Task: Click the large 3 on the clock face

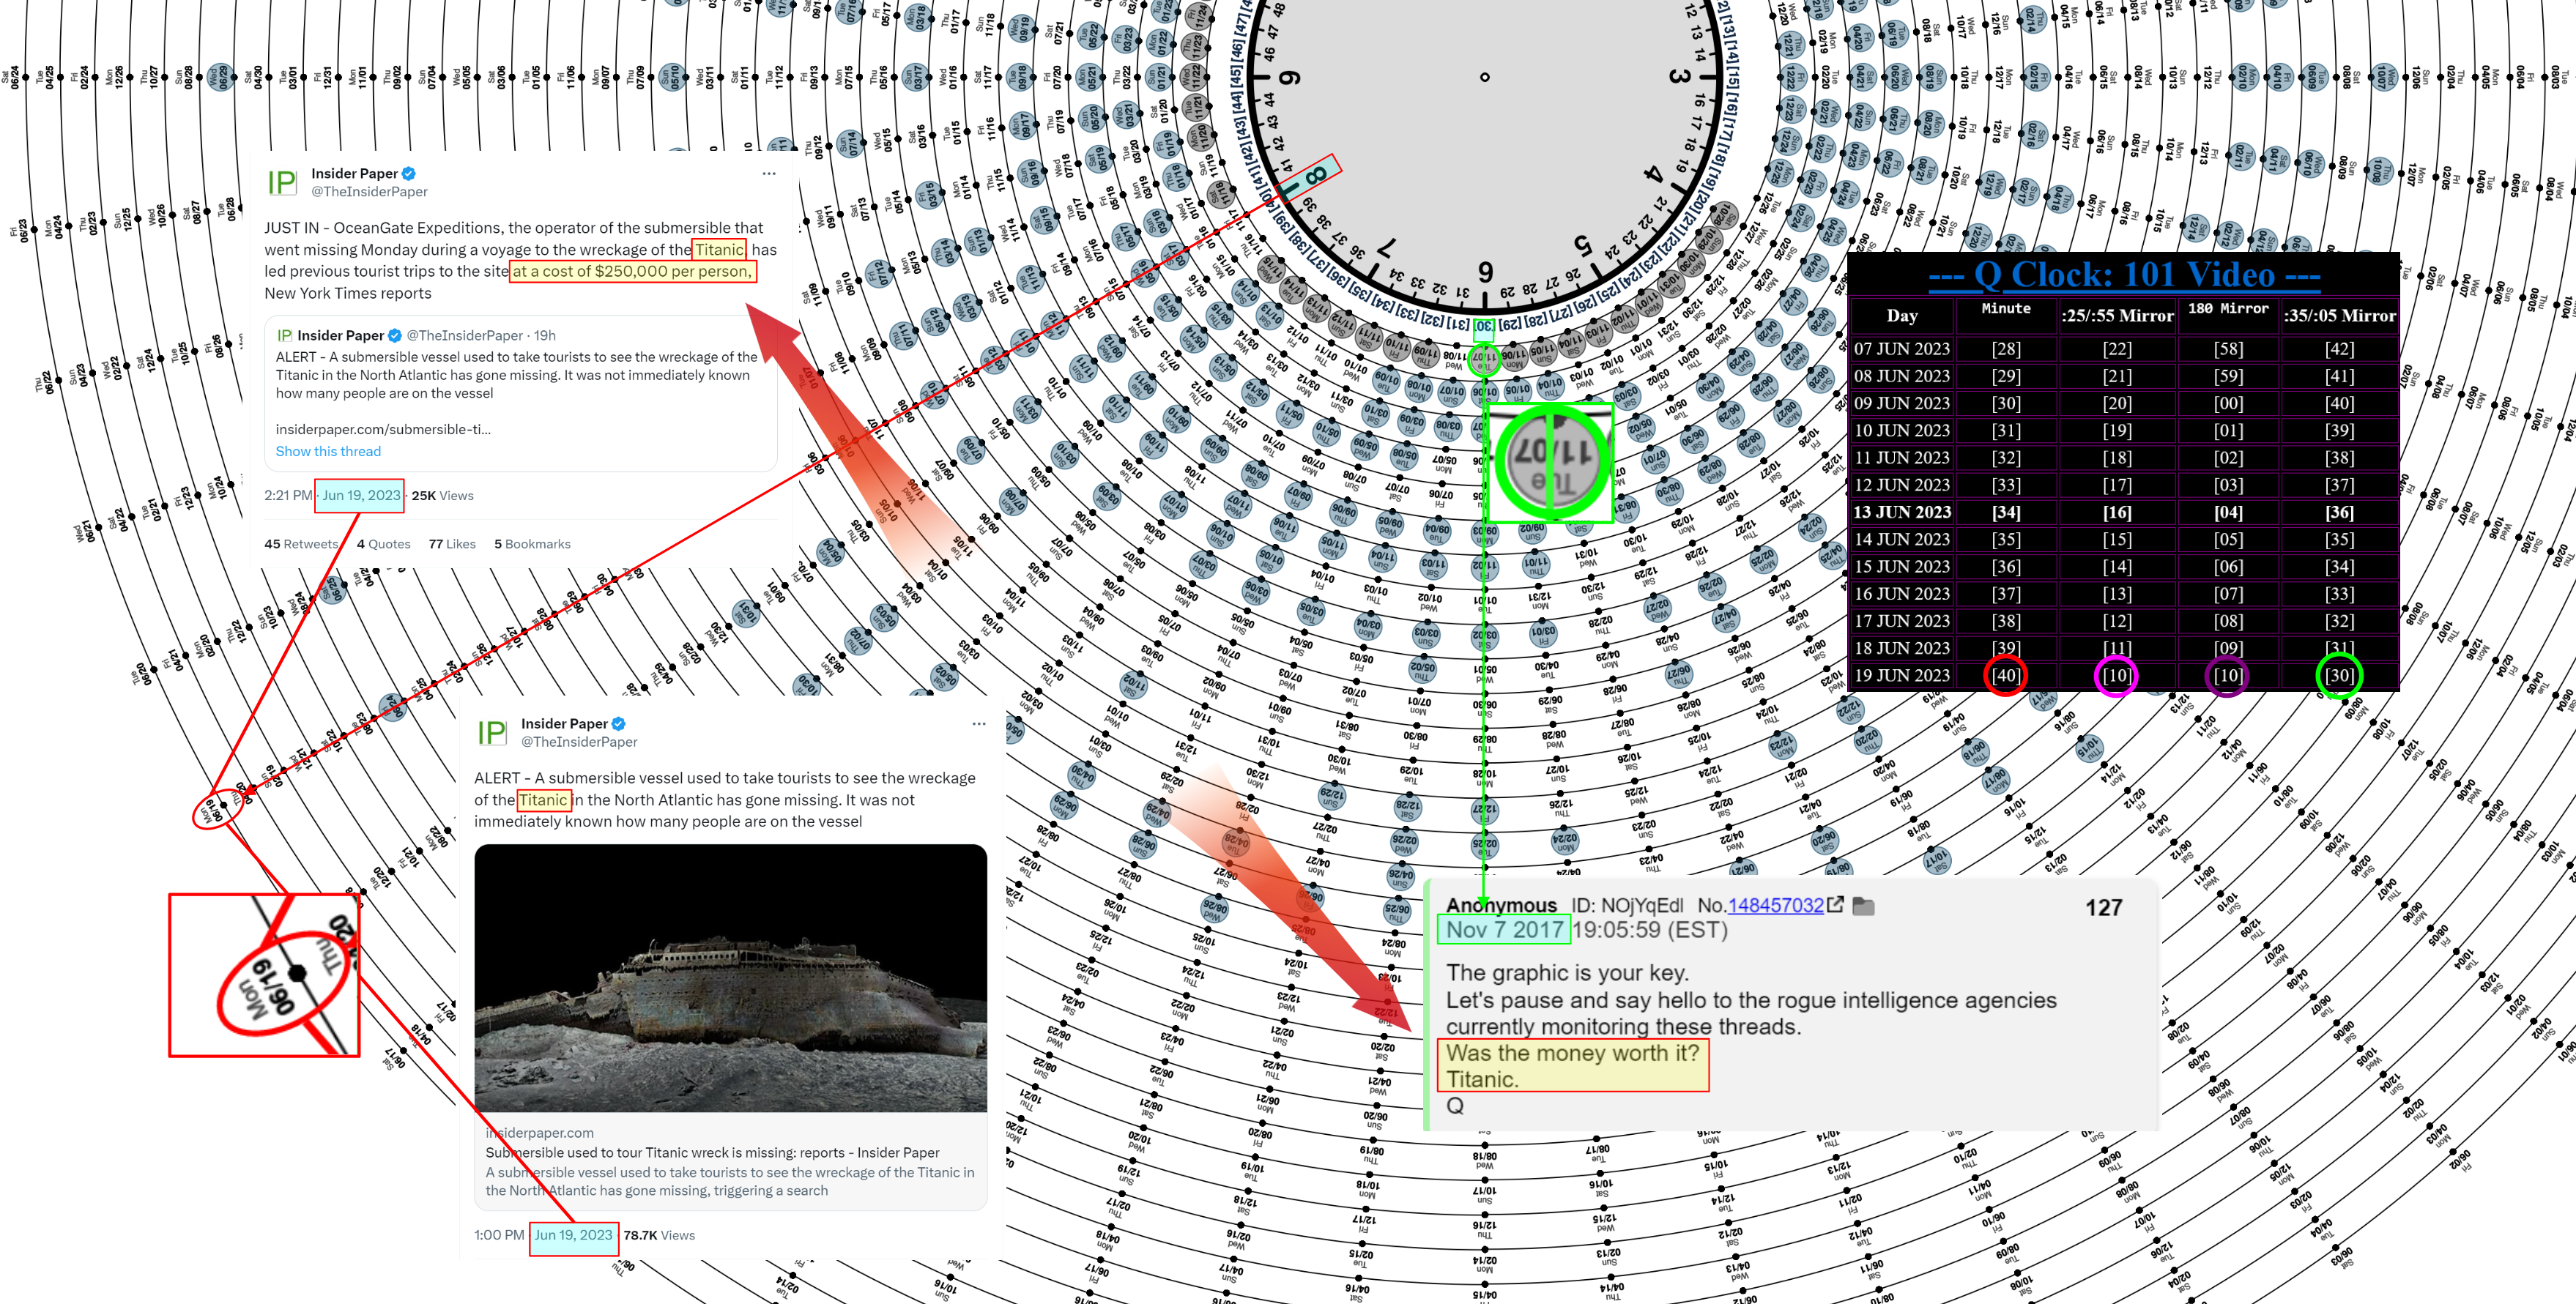Action: [1679, 77]
